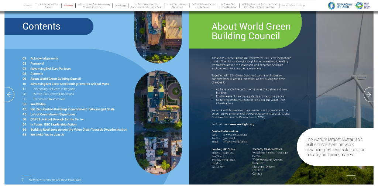Image resolution: width=378 pixels, height=189 pixels.
Task: Open Advancing Net Zero Partners contents entry
Action: pos(51,69)
